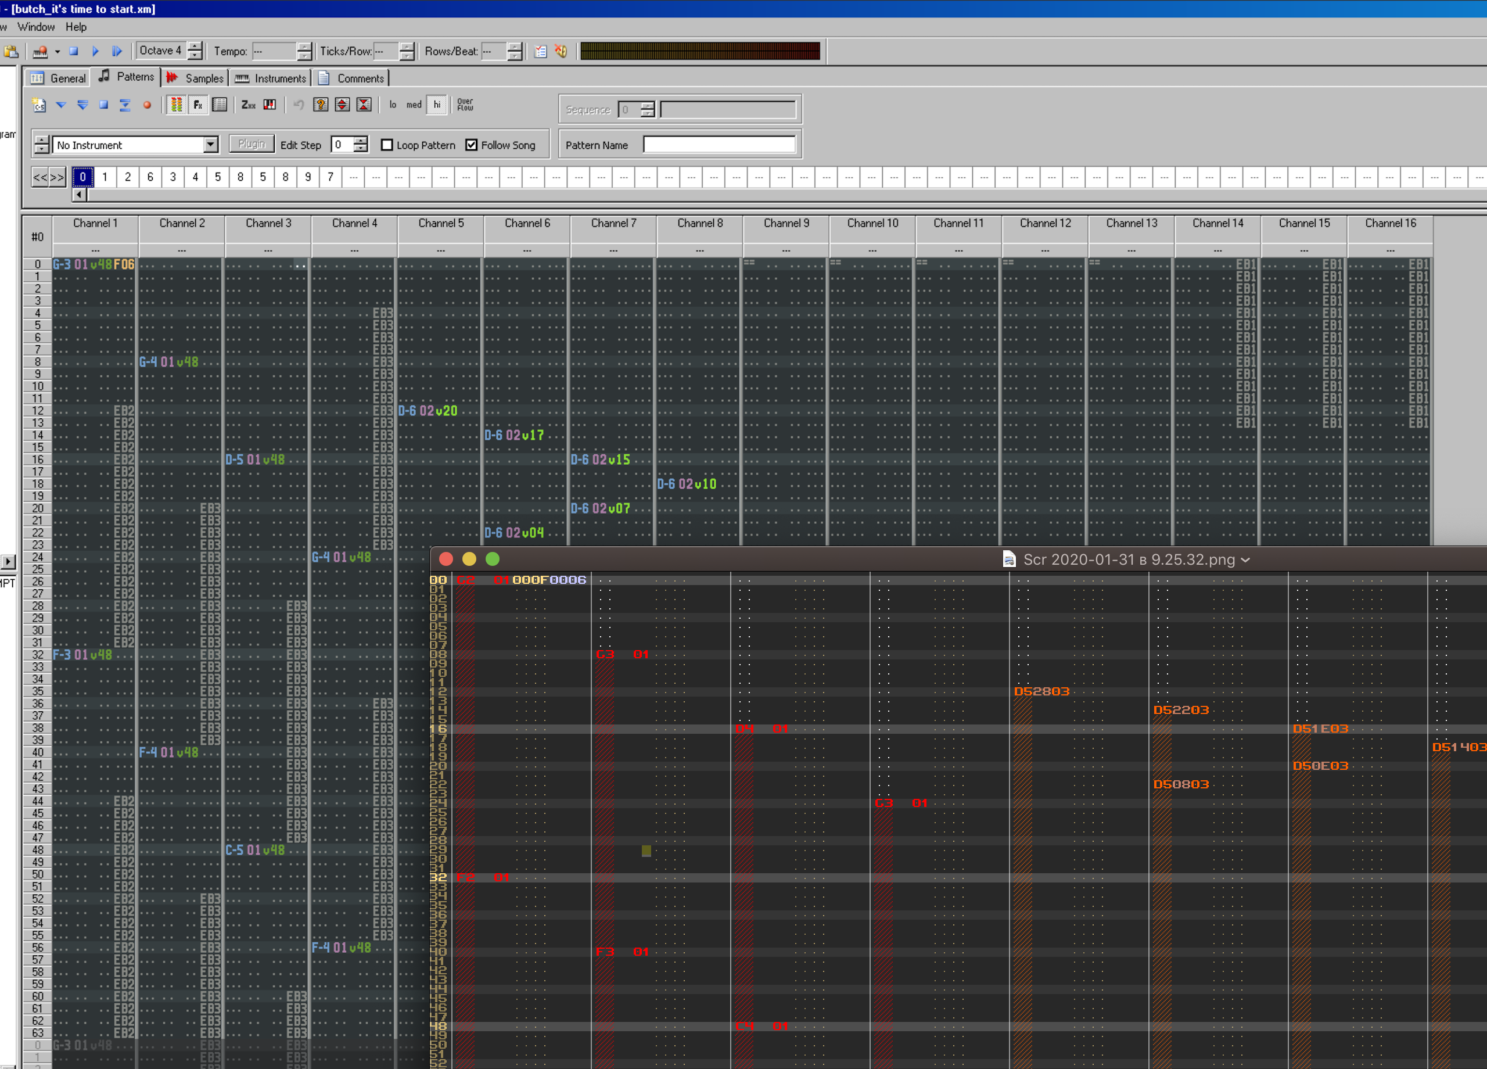The height and width of the screenshot is (1069, 1487).
Task: Play pattern from cursor icon
Action: pyautogui.click(x=61, y=105)
